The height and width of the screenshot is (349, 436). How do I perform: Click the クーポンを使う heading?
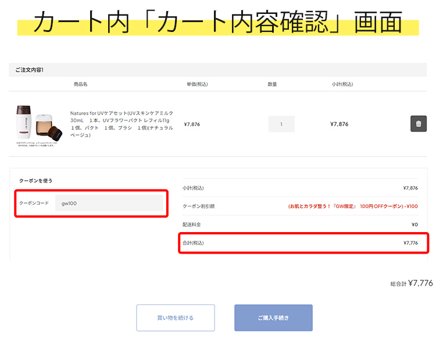35,181
